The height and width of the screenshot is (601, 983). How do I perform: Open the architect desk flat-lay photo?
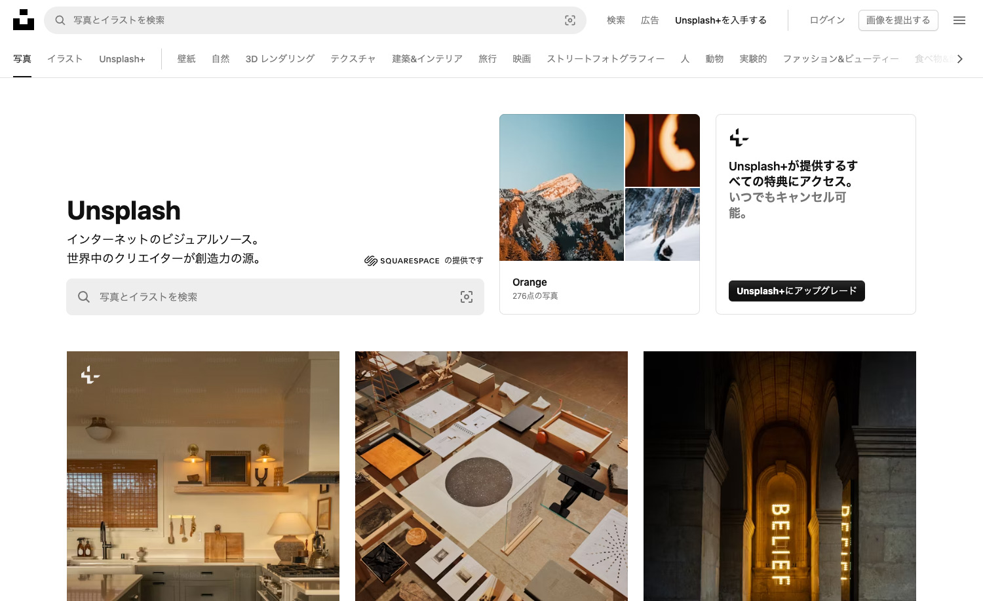[x=491, y=476]
